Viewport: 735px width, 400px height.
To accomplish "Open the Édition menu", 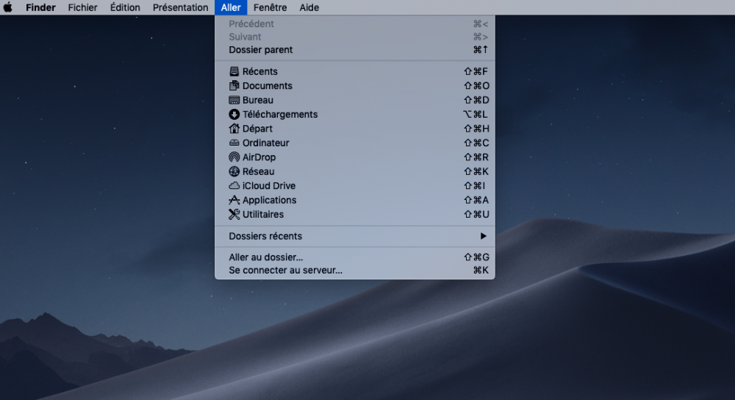I will [125, 7].
